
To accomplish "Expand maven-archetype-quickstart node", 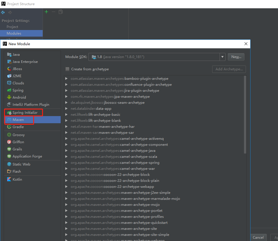I will [66, 223].
